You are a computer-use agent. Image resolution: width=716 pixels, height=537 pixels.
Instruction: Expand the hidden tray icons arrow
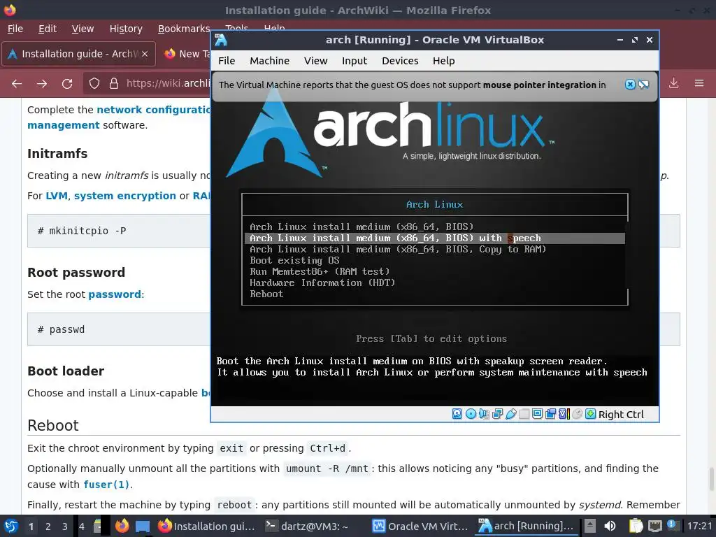pyautogui.click(x=589, y=526)
